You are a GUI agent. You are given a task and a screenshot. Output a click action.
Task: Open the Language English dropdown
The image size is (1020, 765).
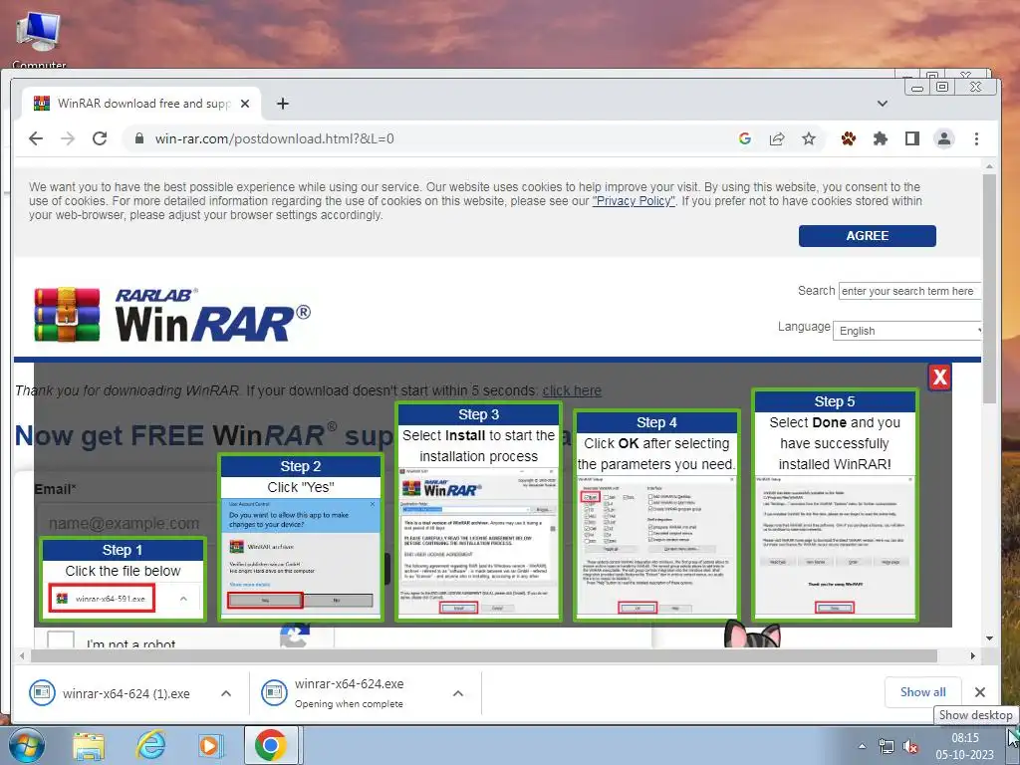pyautogui.click(x=907, y=331)
